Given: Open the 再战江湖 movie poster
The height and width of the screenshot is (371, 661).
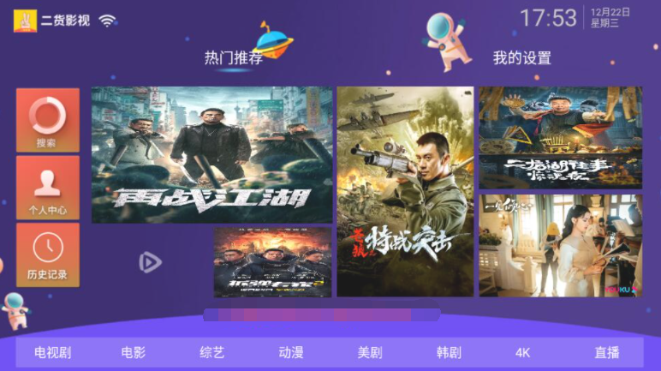Looking at the screenshot, I should 212,155.
